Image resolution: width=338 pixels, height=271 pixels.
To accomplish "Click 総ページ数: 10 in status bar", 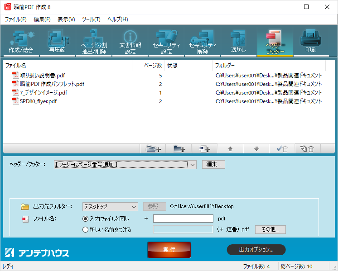I will [x=297, y=266].
